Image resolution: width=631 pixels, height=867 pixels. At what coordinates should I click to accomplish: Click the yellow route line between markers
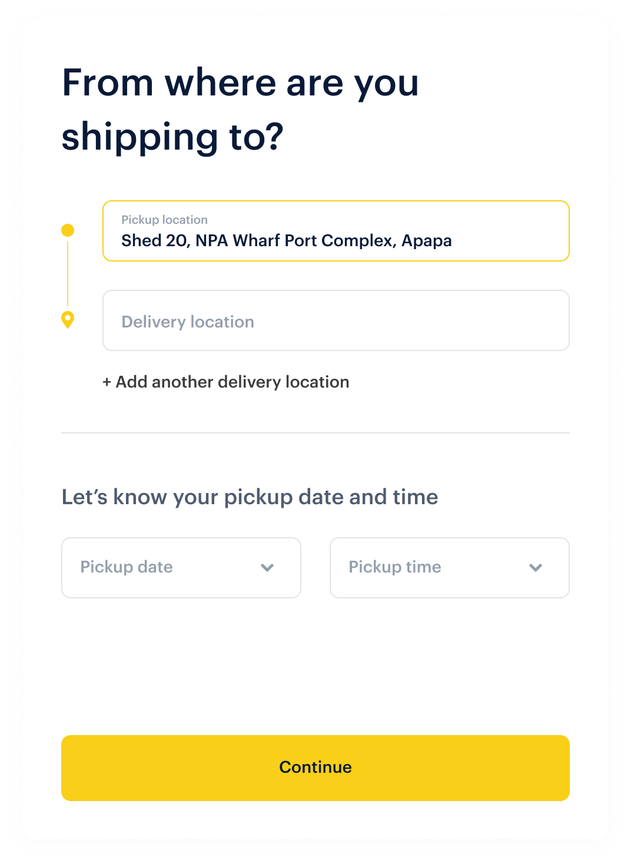pos(68,274)
